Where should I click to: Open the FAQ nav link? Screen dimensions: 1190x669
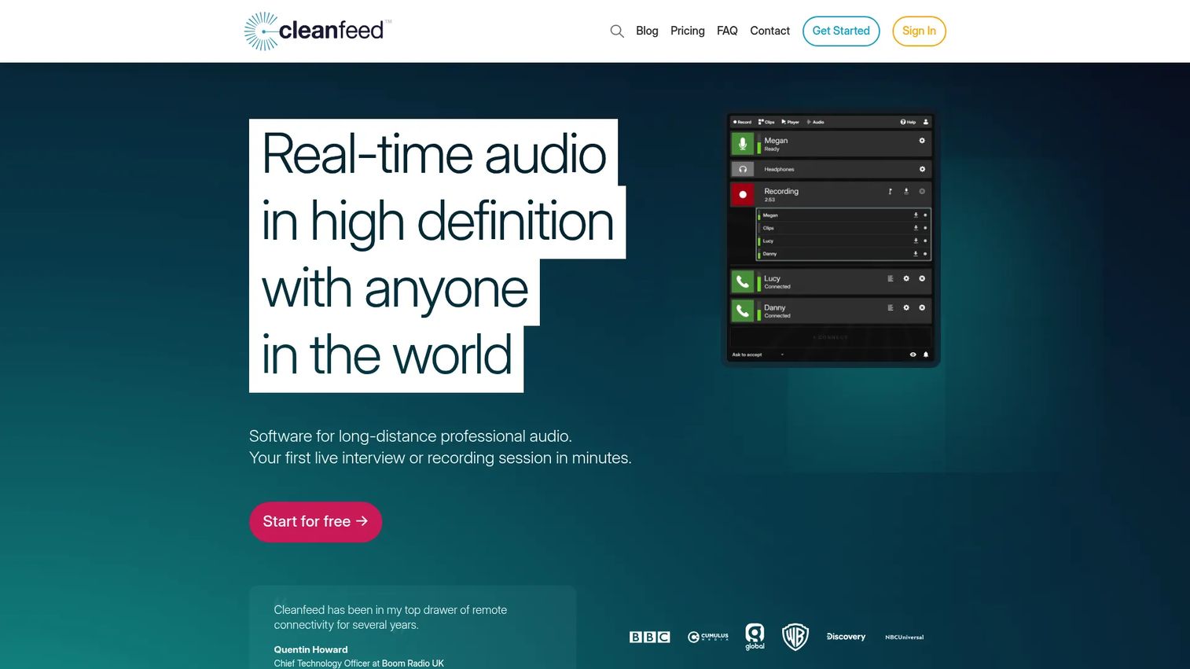pos(727,31)
